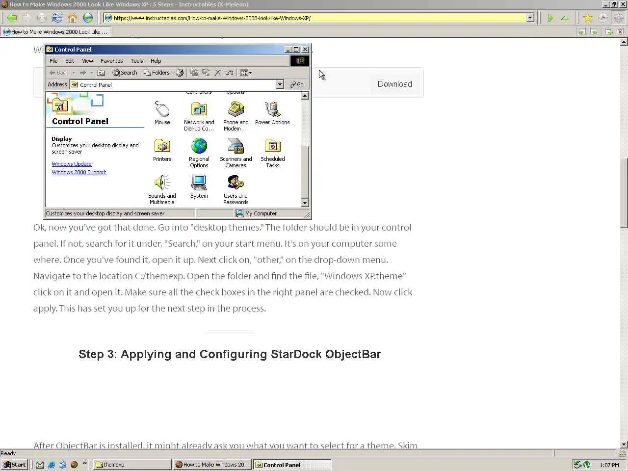Go back using the green back arrow
The height and width of the screenshot is (471, 628).
12,18
